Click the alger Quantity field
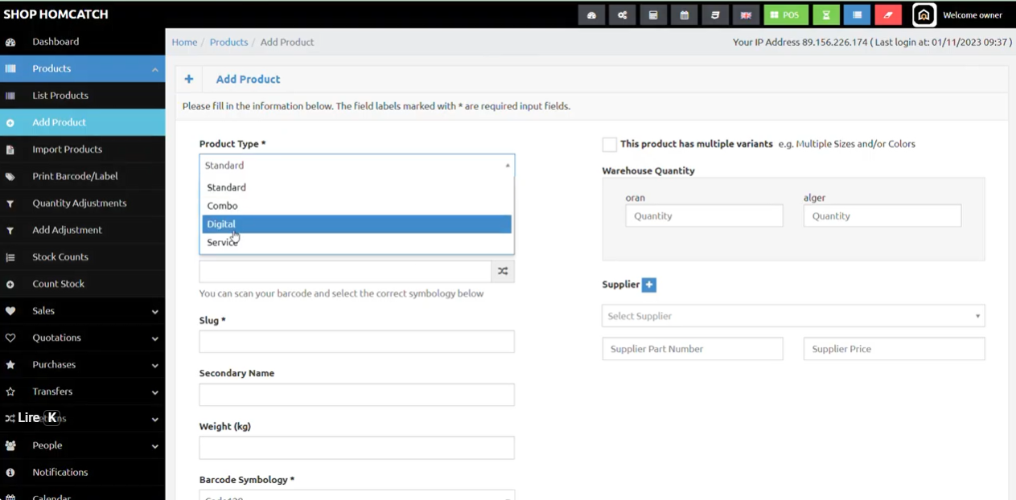The image size is (1016, 500). click(x=882, y=215)
